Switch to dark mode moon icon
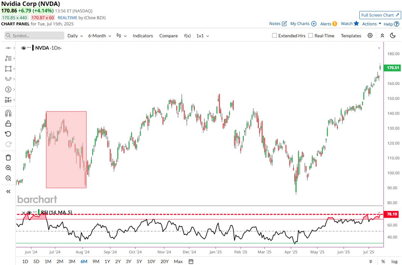 click(x=393, y=35)
